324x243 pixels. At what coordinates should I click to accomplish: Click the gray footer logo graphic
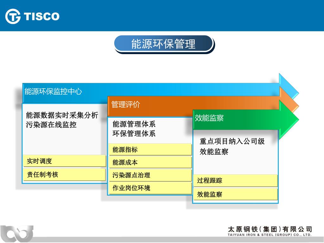[16, 234]
